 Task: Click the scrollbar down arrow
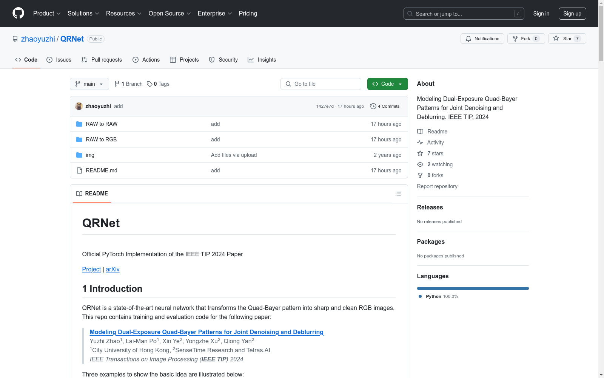point(601,375)
